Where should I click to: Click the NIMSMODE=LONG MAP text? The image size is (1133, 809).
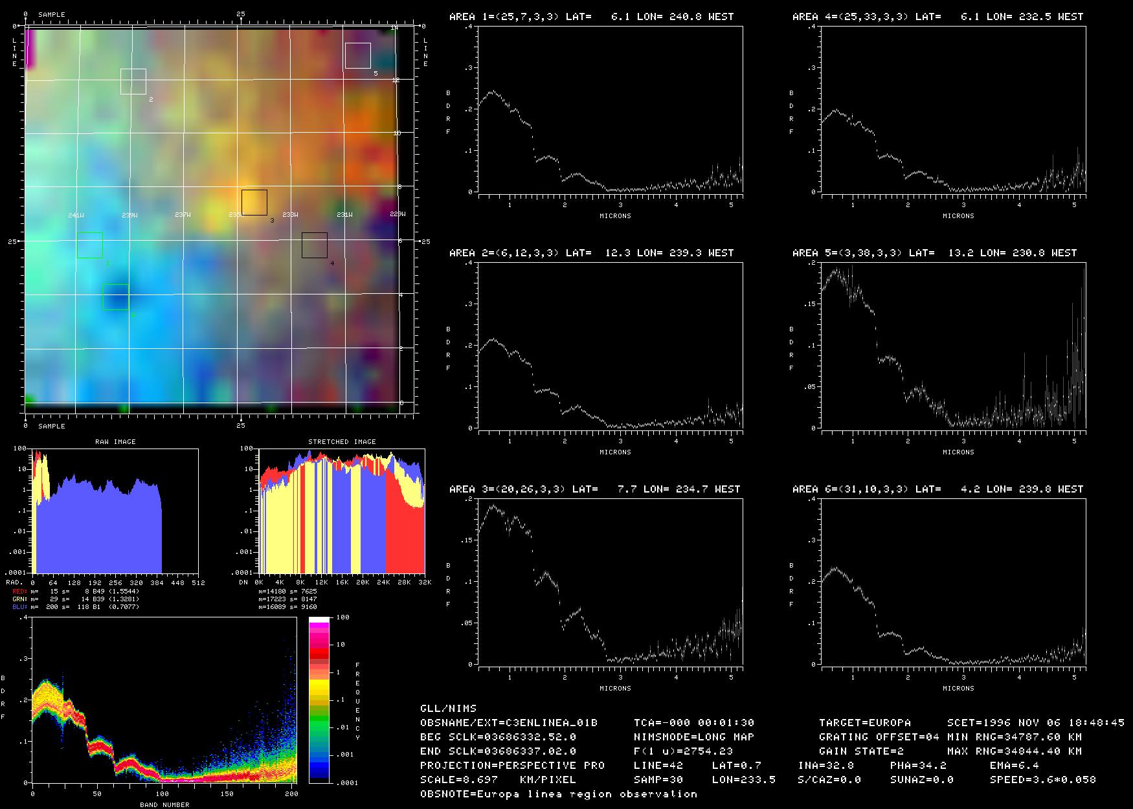click(693, 737)
